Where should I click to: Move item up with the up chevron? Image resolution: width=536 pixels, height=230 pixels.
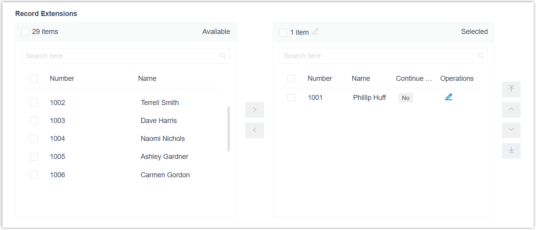coord(511,110)
